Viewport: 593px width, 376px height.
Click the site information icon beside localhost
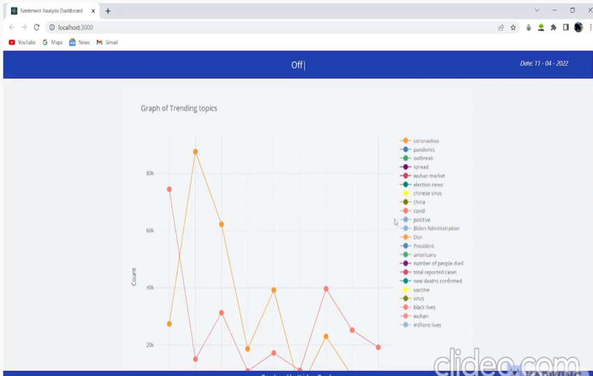point(52,27)
